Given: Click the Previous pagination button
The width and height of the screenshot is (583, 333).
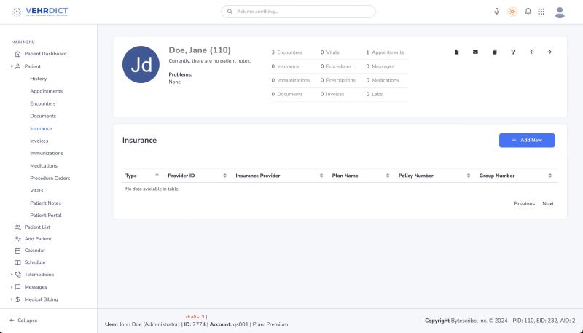Looking at the screenshot, I should click(x=524, y=204).
